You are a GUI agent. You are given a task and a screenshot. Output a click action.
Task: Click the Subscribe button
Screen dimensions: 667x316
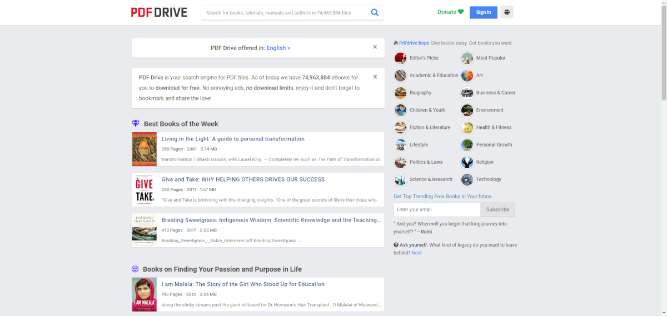(497, 210)
